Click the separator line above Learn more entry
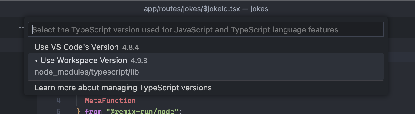 206,81
